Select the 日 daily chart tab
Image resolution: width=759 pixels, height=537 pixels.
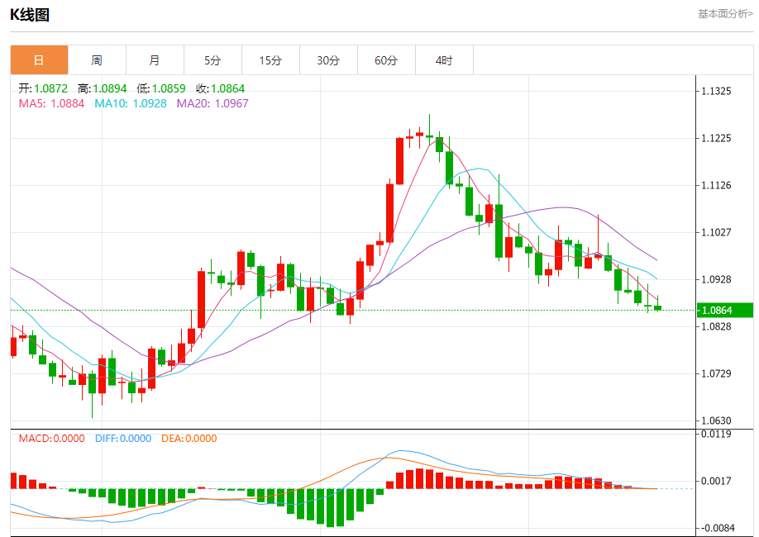39,60
